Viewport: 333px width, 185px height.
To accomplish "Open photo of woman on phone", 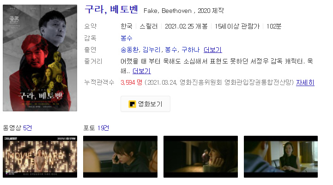I will [120, 156].
